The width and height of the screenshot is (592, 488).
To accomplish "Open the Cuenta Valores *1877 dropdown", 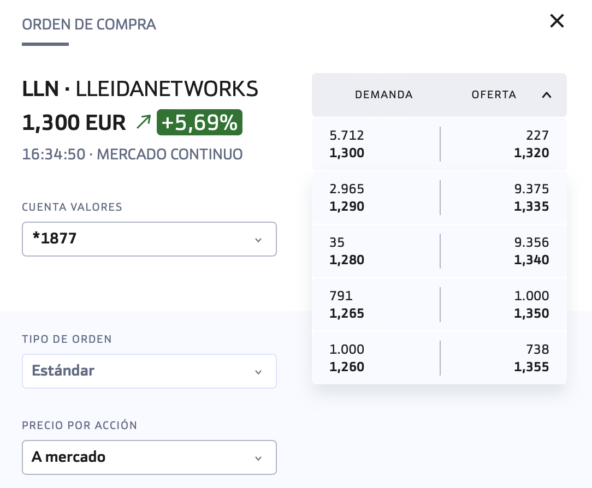I will [x=149, y=239].
